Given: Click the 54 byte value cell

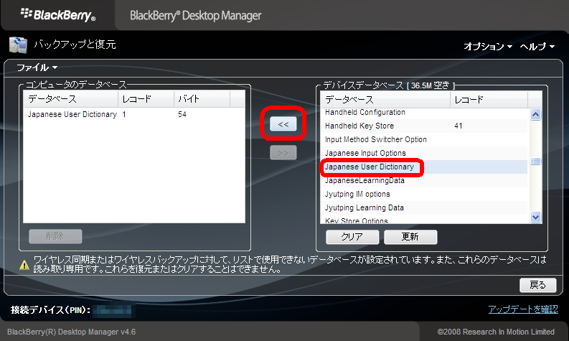Looking at the screenshot, I should 182,114.
